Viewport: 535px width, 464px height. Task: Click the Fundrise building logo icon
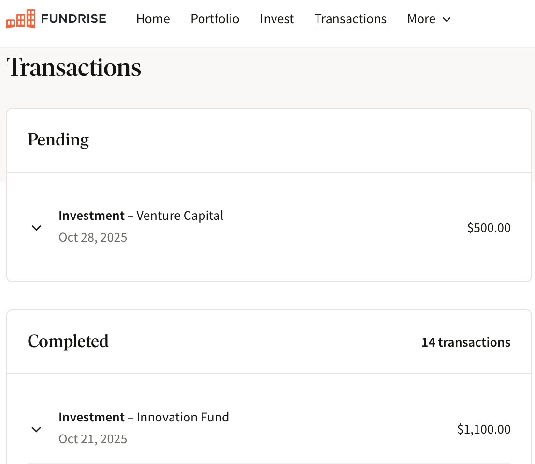click(21, 18)
